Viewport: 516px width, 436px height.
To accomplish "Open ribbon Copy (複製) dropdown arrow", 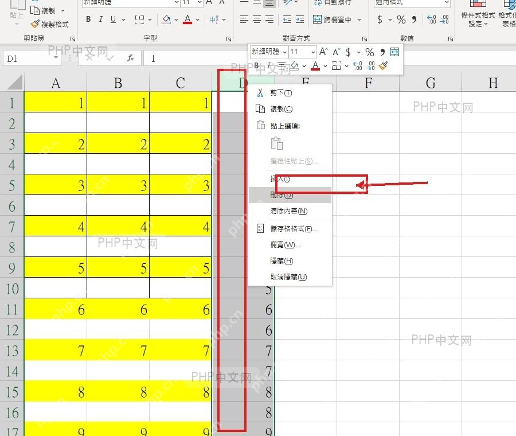I will 62,10.
